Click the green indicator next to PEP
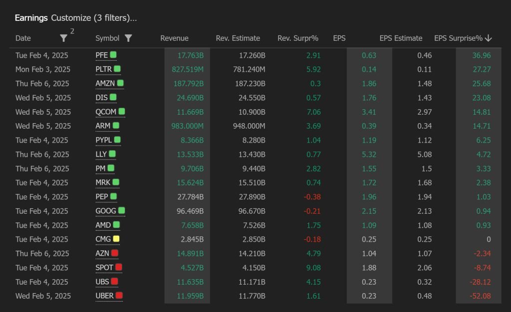This screenshot has height=312, width=511. click(x=113, y=196)
